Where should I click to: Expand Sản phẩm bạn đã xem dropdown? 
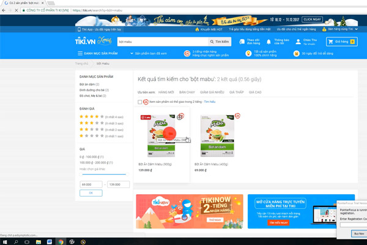pos(149,53)
